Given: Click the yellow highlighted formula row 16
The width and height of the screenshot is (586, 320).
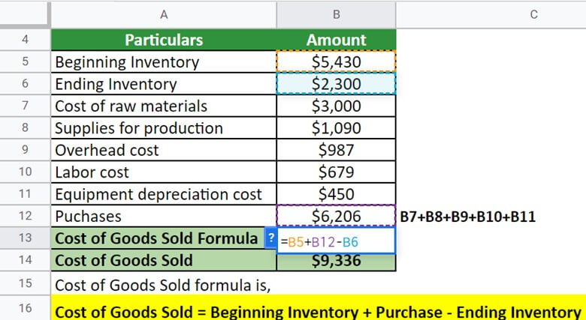Looking at the screenshot, I should 319,308.
